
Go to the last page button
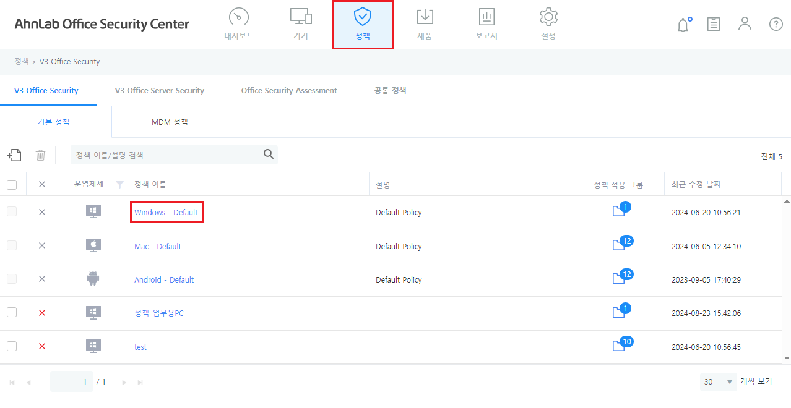[140, 382]
